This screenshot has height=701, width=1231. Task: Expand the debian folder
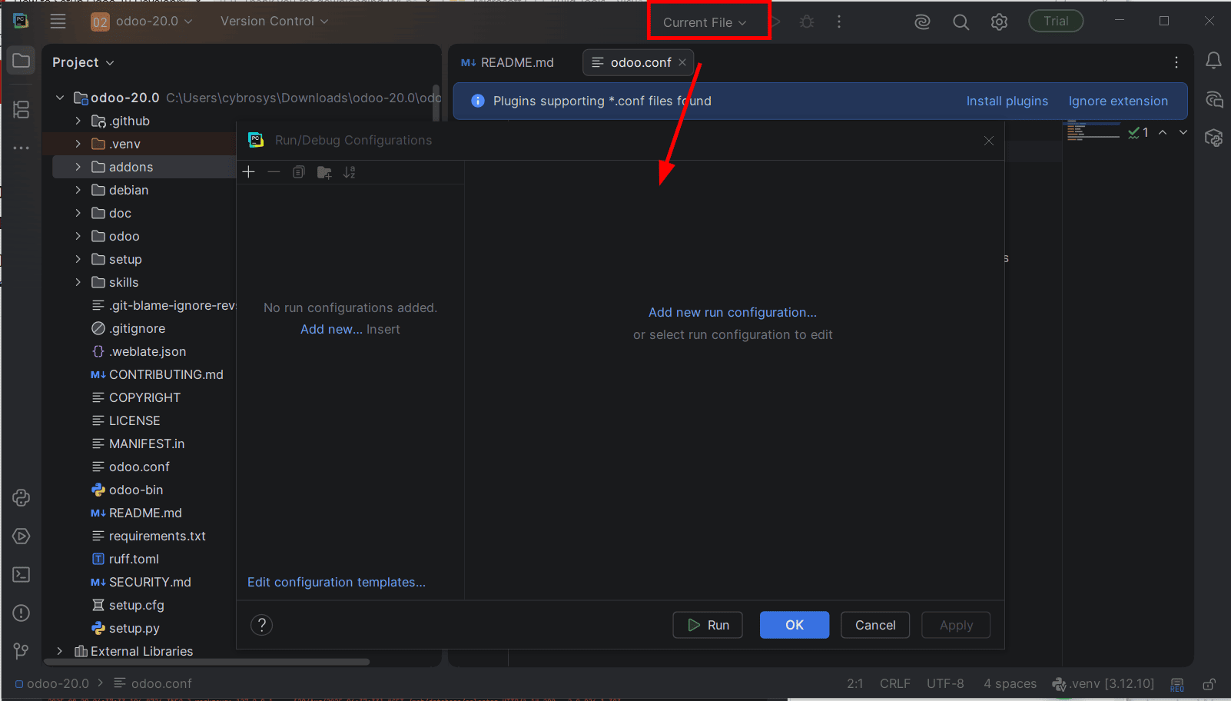tap(78, 190)
